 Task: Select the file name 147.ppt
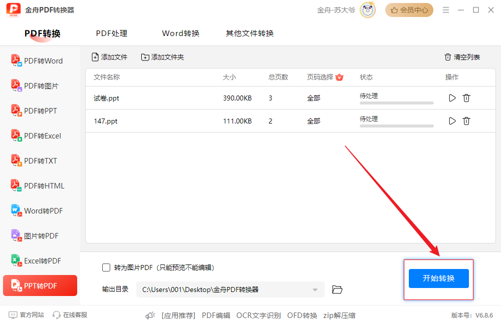(106, 121)
